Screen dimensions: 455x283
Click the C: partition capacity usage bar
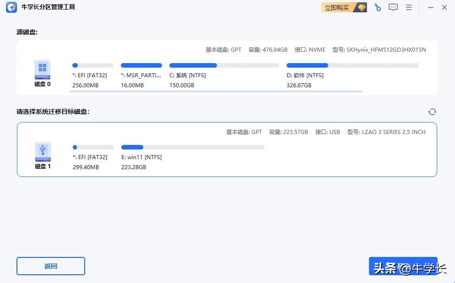pyautogui.click(x=192, y=65)
